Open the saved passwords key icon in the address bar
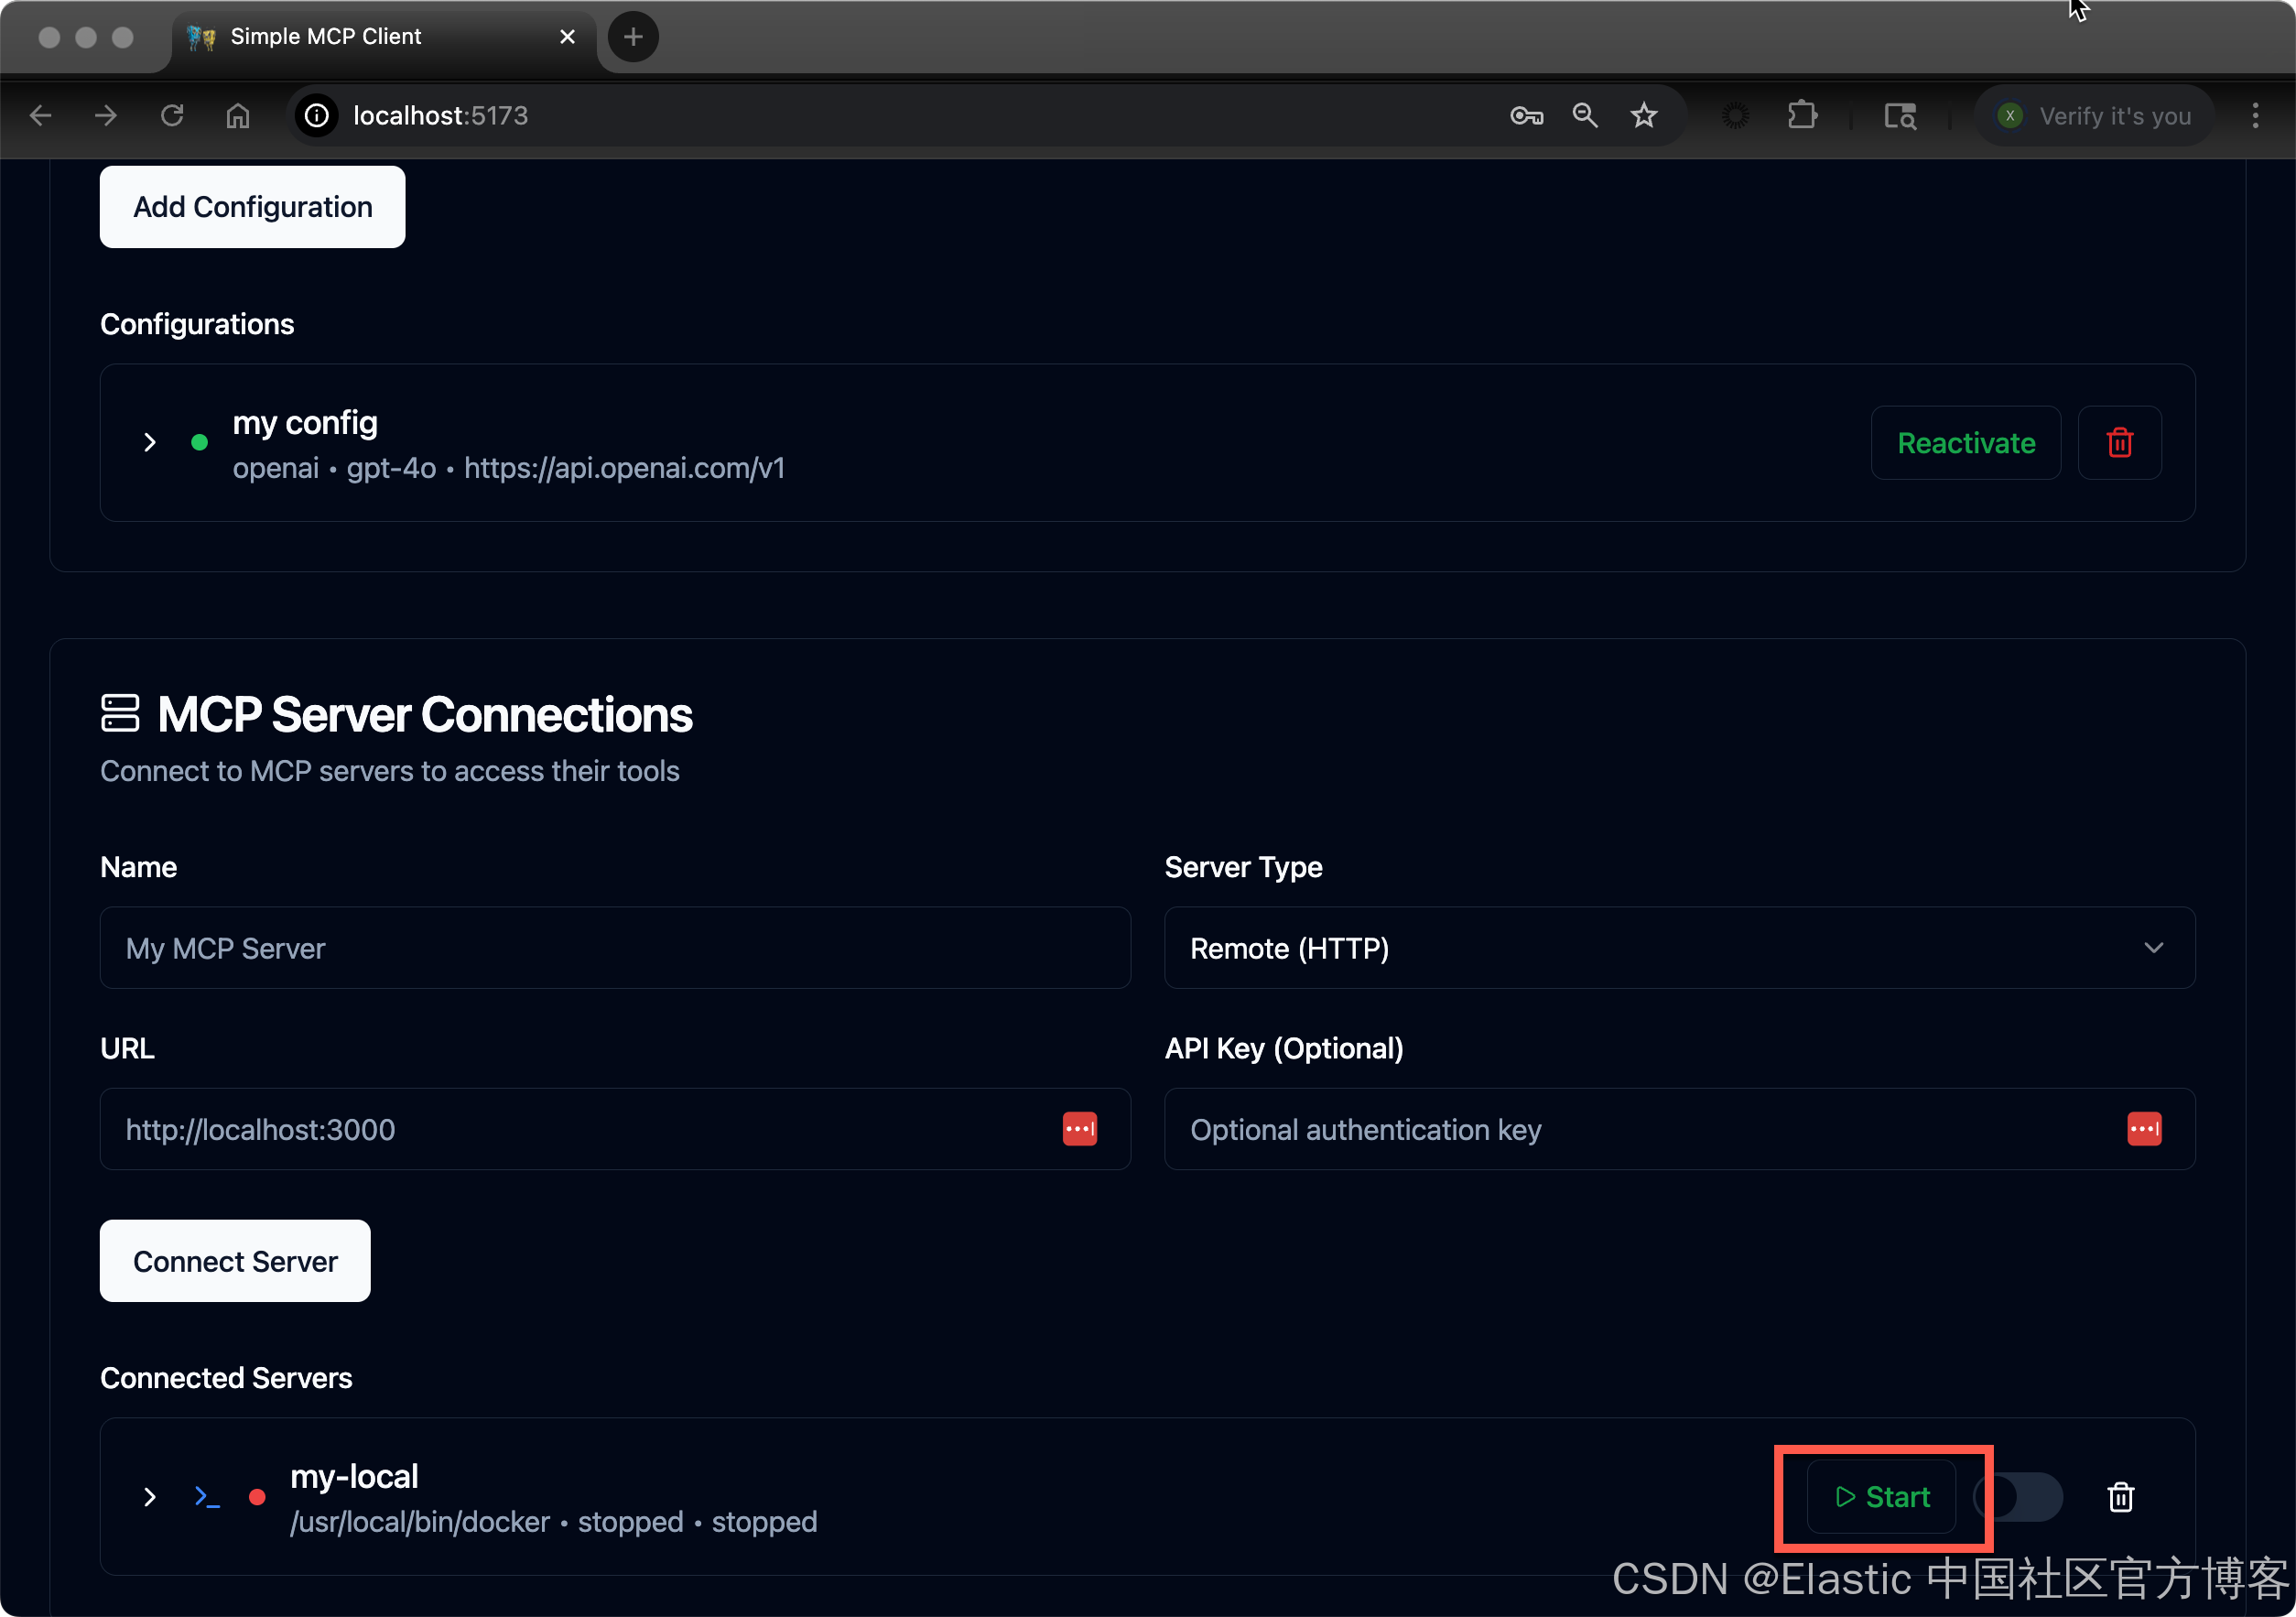2296x1617 pixels. click(1526, 116)
